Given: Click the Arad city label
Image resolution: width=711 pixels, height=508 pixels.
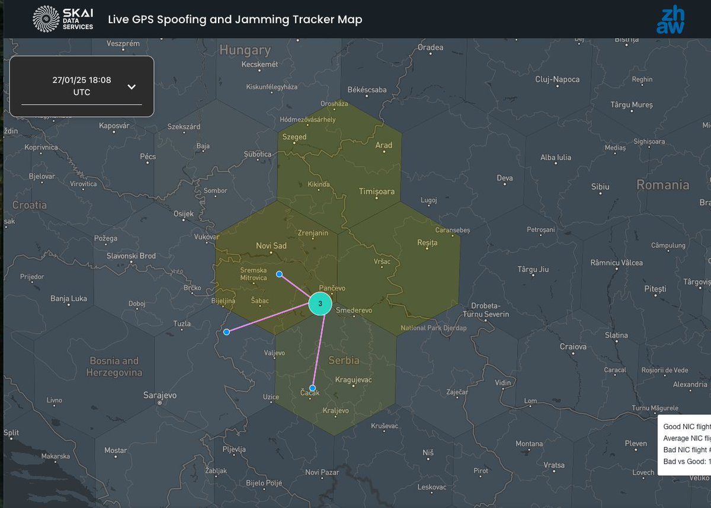Looking at the screenshot, I should [384, 145].
